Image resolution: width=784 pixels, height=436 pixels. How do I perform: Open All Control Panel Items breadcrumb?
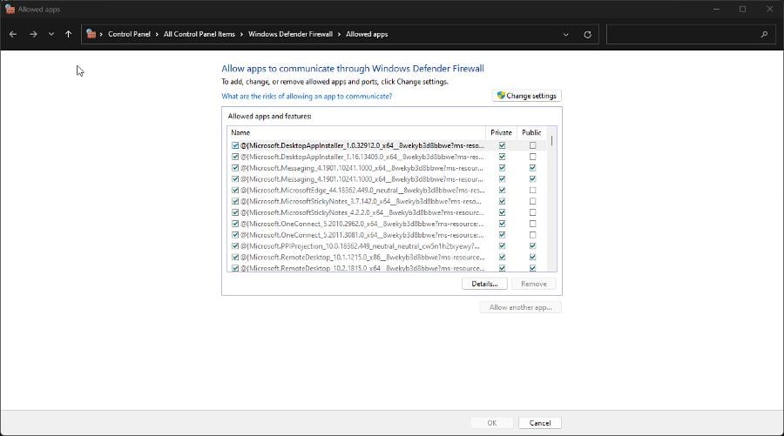click(199, 34)
